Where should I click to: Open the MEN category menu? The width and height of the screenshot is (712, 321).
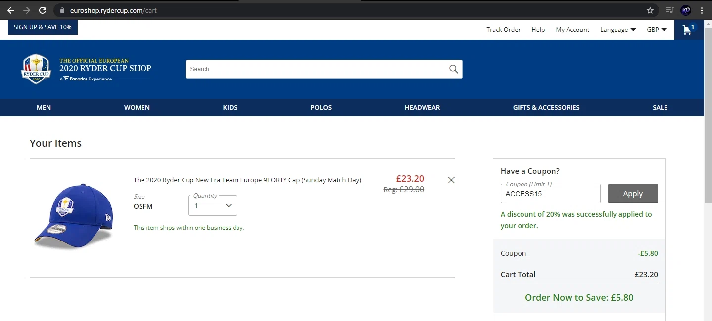(44, 107)
